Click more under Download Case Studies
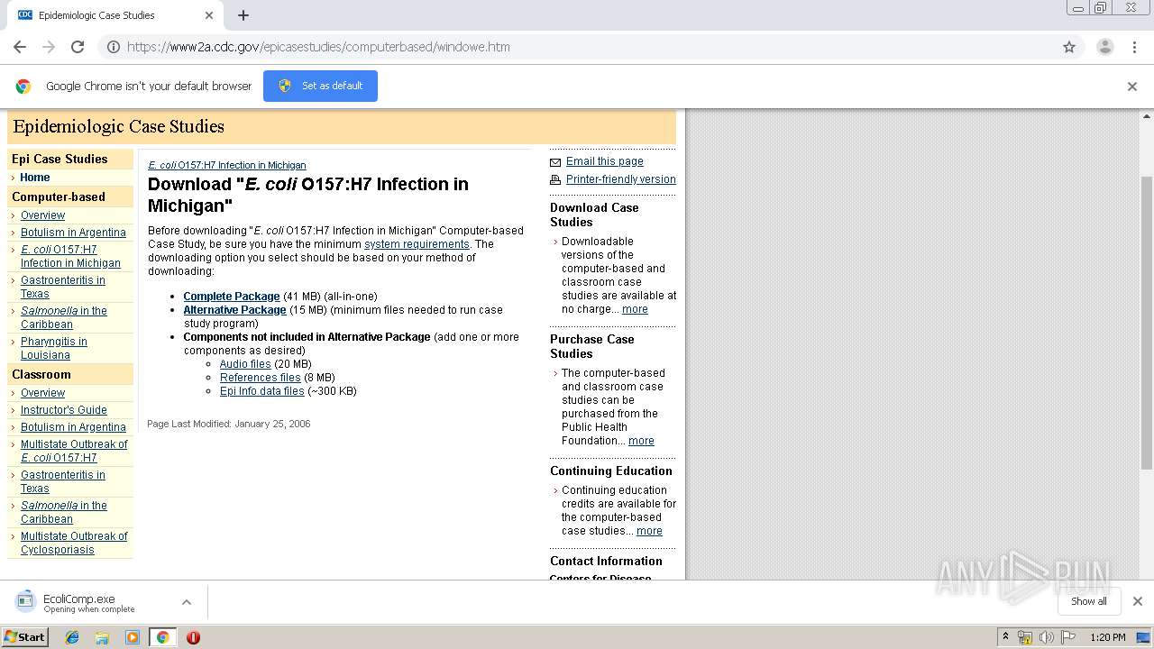The width and height of the screenshot is (1154, 649). pyautogui.click(x=635, y=309)
